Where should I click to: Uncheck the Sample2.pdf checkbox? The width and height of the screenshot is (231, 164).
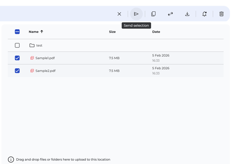[x=17, y=71]
